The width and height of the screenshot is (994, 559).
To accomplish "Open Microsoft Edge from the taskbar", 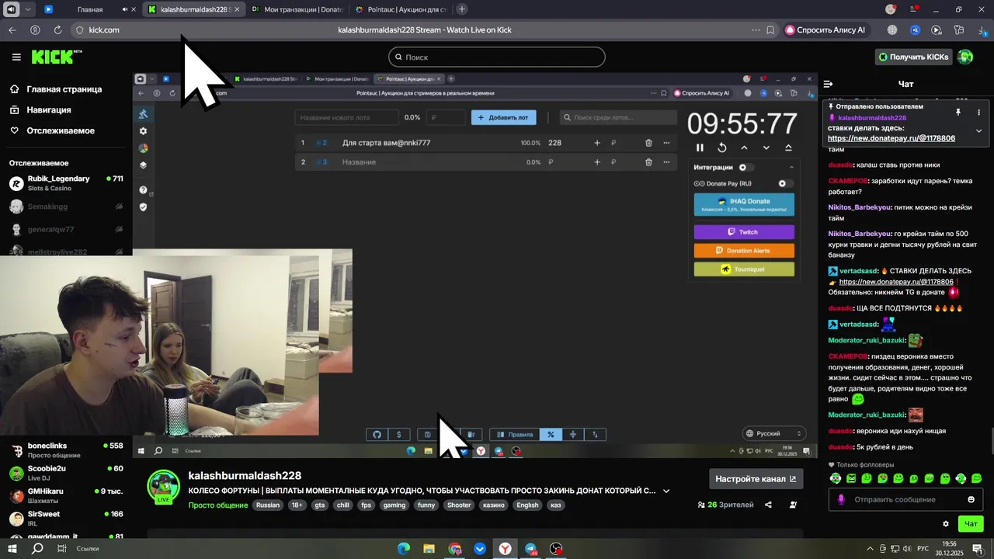I will 404,549.
